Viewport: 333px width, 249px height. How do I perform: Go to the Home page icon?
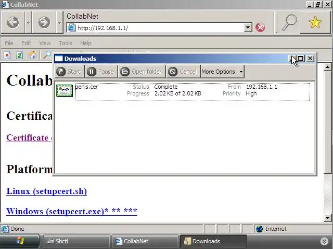(x=32, y=56)
